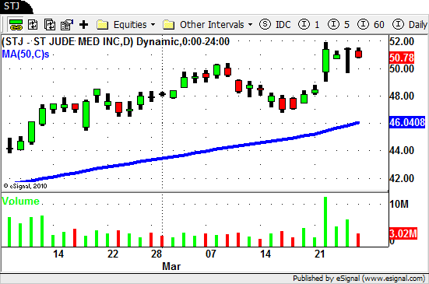Open the chart properties icon
Viewport: 429px width, 284px height.
67,25
